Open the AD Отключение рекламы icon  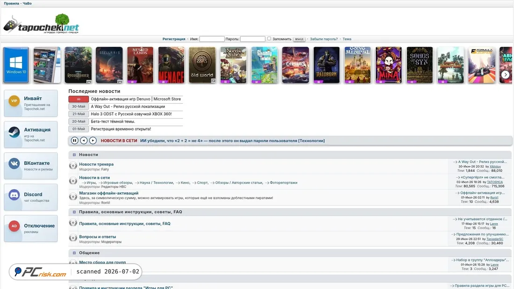(x=14, y=226)
